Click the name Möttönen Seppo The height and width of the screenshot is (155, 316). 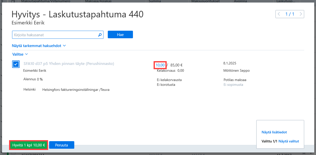[236, 70]
